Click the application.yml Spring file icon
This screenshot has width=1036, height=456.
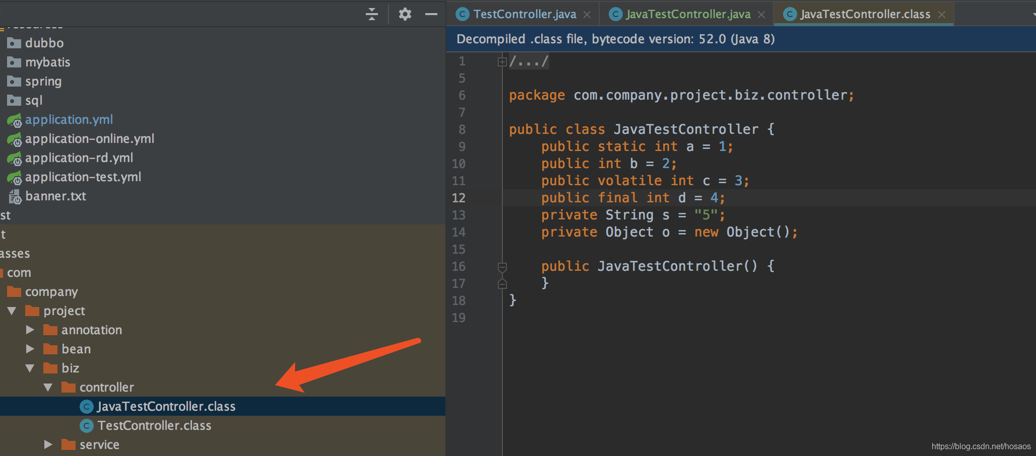(x=14, y=120)
